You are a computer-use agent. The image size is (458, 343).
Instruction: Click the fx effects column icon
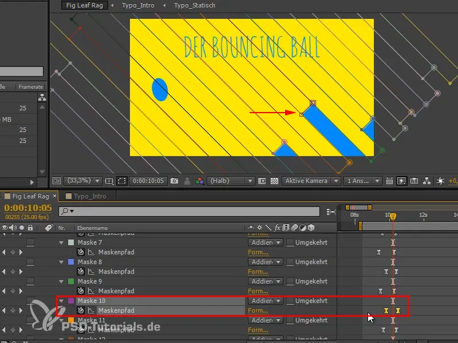point(277,227)
